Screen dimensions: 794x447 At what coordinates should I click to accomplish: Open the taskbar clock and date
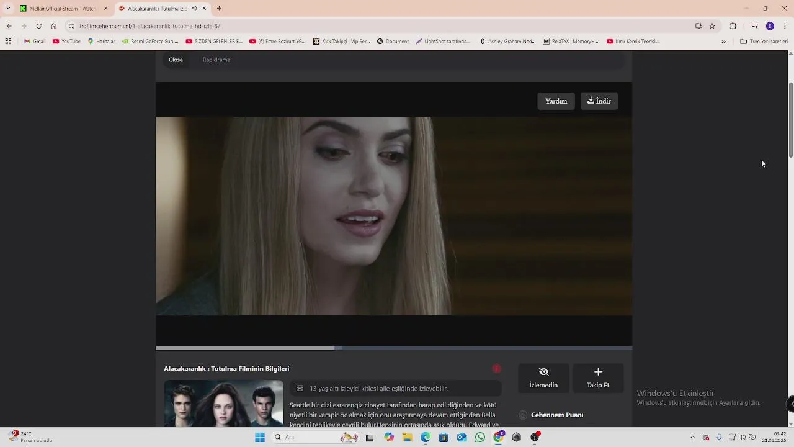pyautogui.click(x=775, y=437)
